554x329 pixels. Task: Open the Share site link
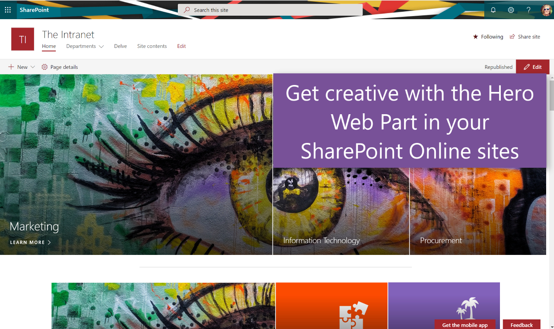(x=525, y=37)
